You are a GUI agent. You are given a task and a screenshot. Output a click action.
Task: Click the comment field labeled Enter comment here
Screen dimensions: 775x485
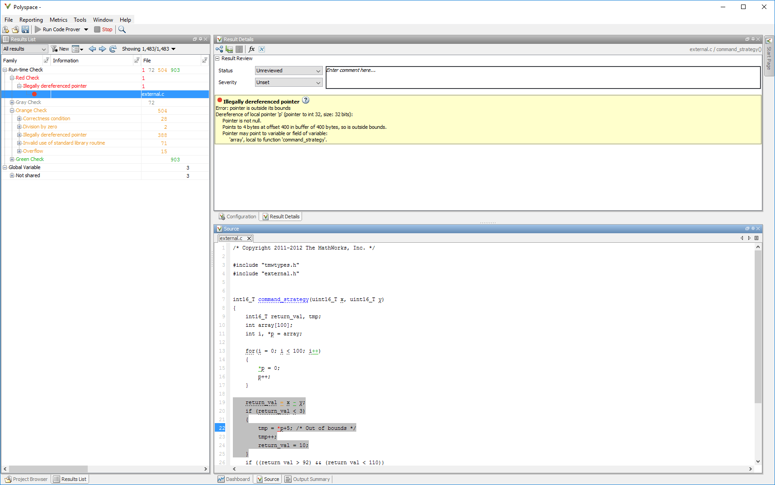pos(543,77)
